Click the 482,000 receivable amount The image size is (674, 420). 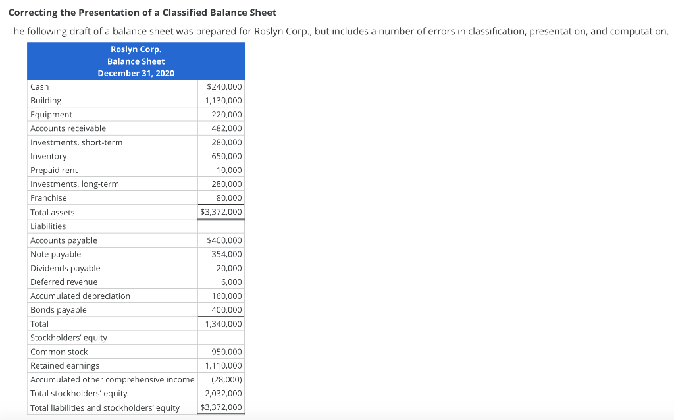[226, 128]
